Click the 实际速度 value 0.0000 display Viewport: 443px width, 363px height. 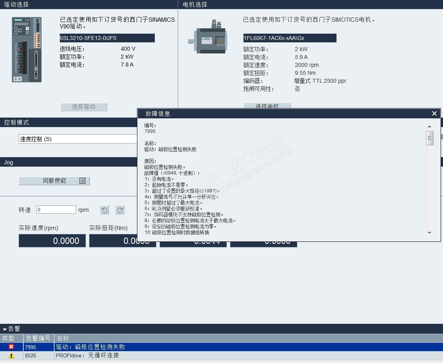pos(52,241)
